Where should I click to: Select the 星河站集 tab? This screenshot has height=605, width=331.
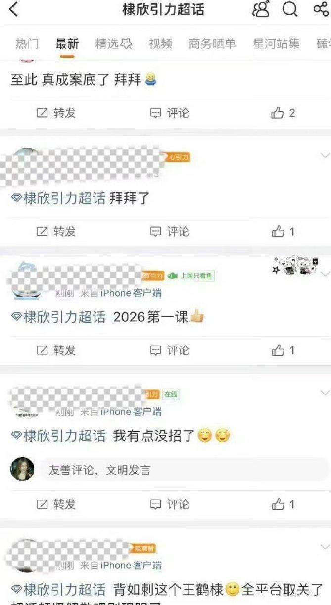[x=276, y=44]
